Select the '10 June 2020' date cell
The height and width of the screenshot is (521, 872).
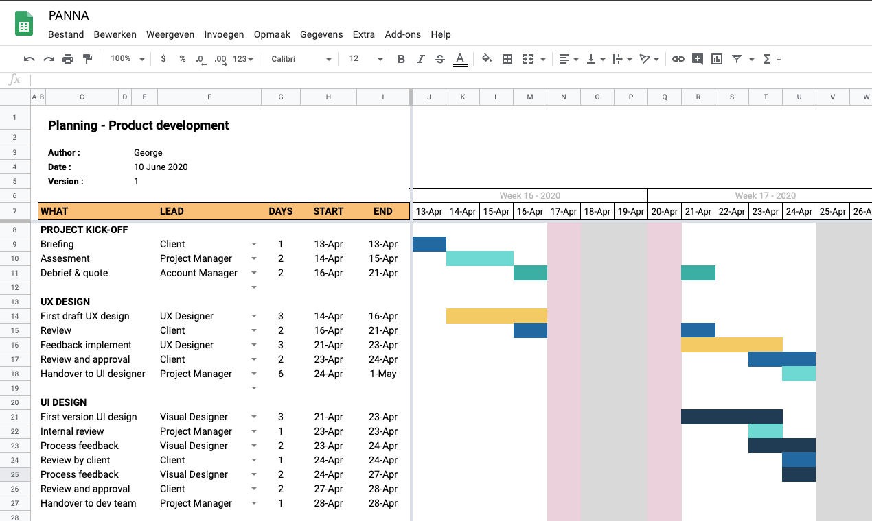[x=161, y=167]
